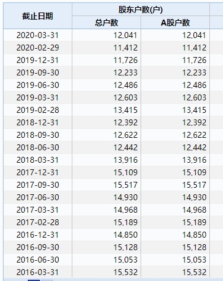Click 12,486 in the A股户数 column
Viewport: 223px width, 281px height.
(194, 85)
